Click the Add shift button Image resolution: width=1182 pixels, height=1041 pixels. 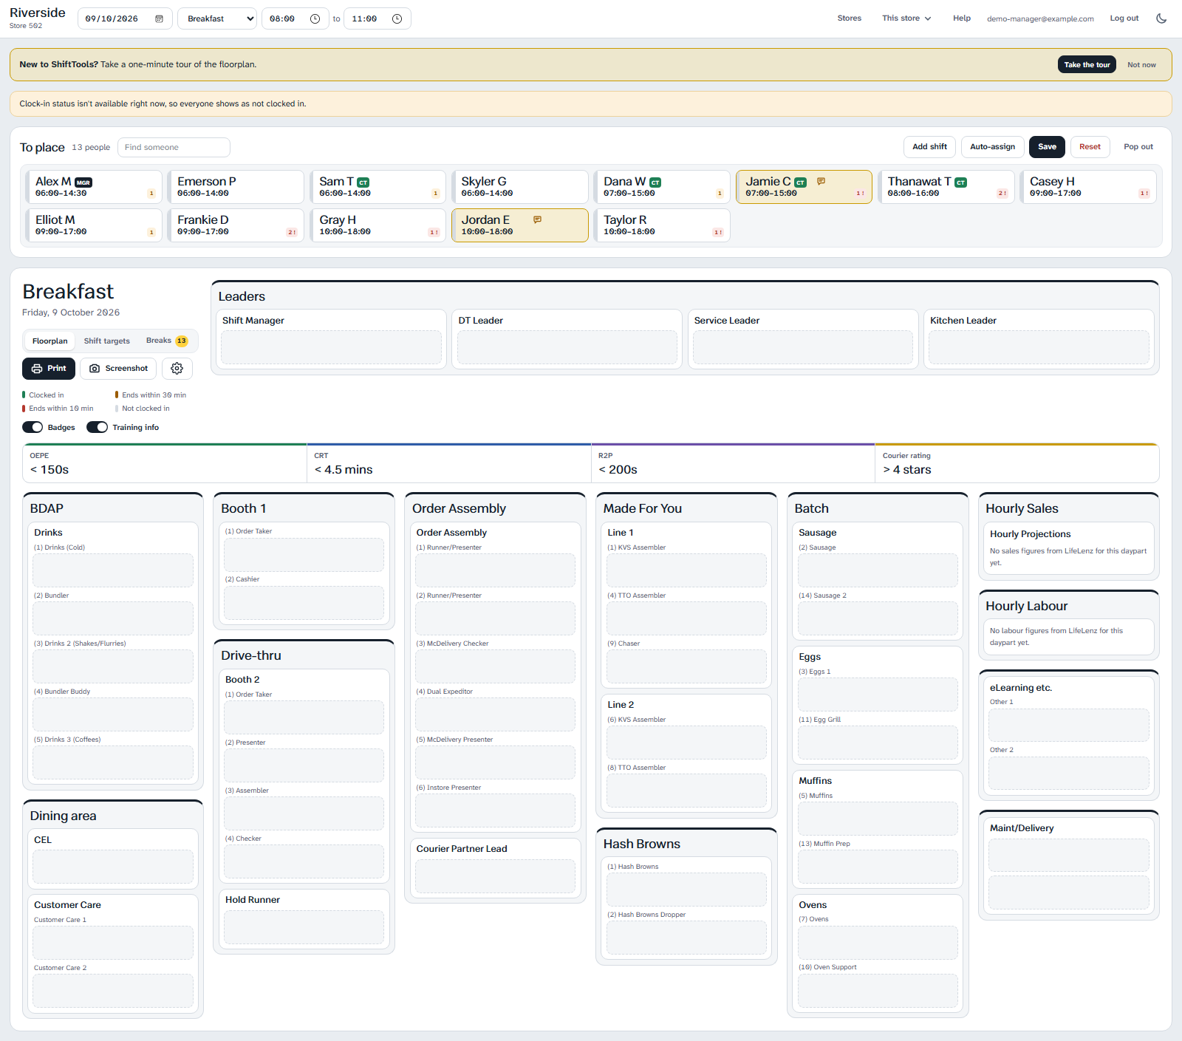(x=929, y=147)
